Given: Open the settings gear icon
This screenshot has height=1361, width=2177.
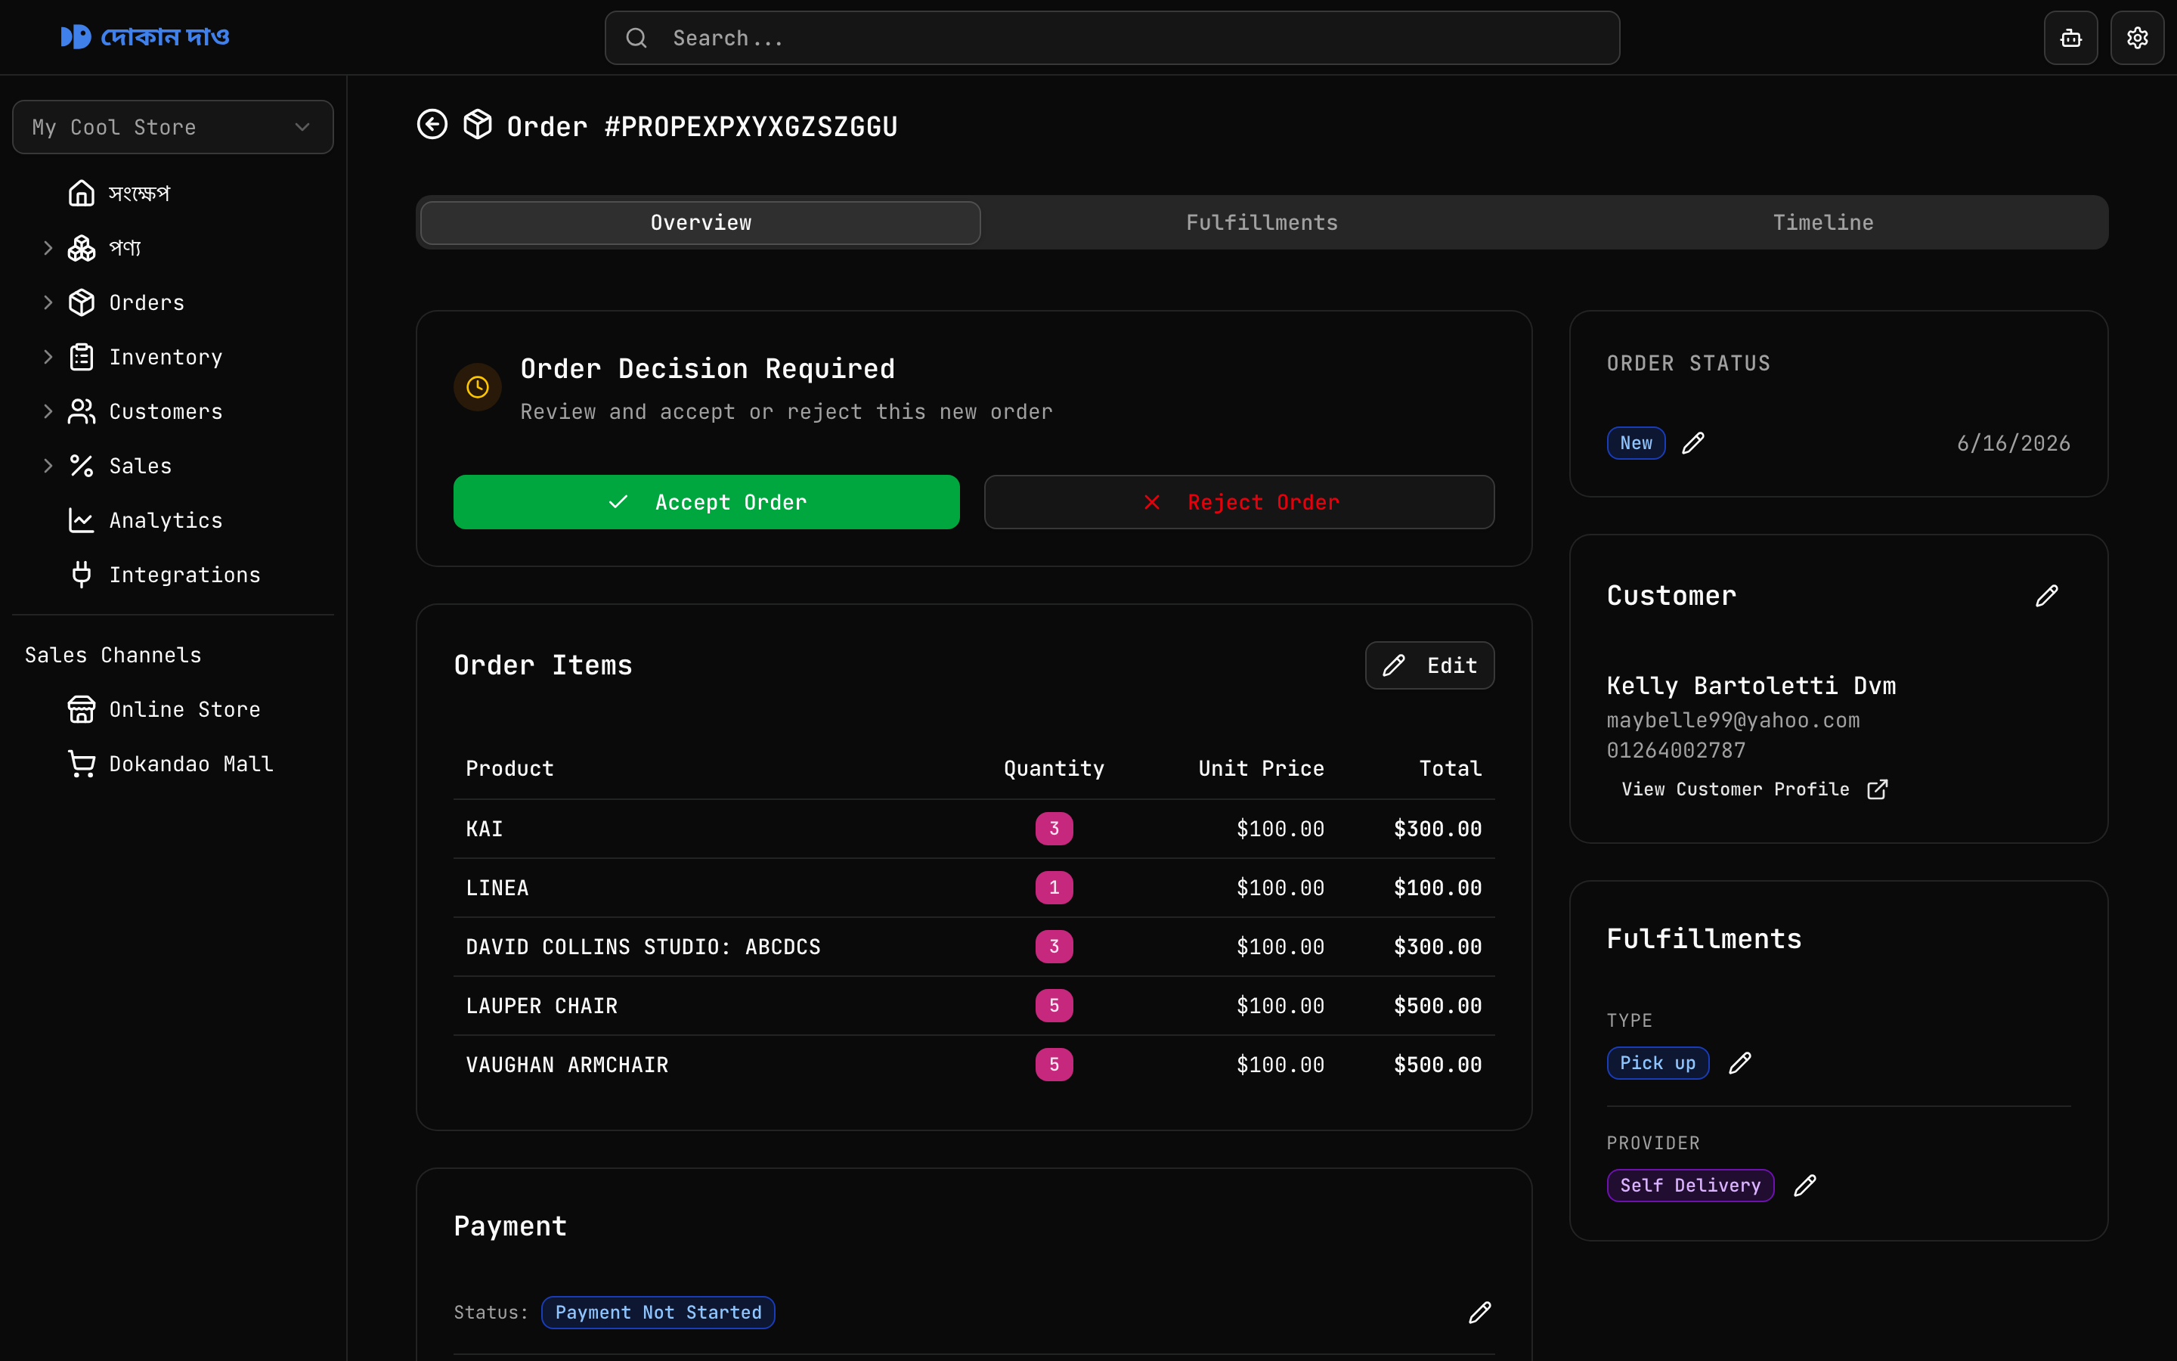Looking at the screenshot, I should (2138, 38).
